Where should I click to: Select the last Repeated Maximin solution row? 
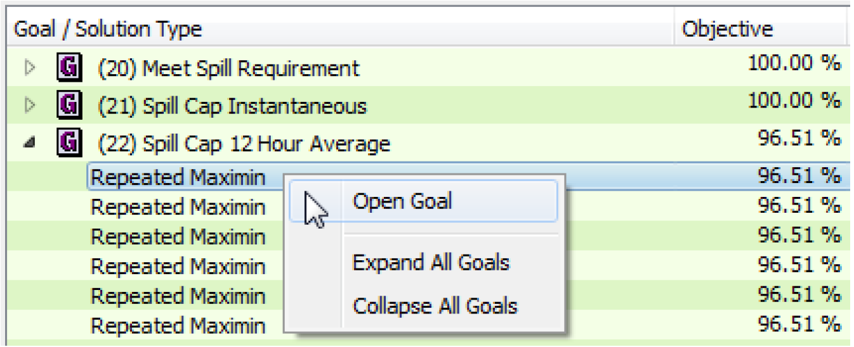coord(178,325)
